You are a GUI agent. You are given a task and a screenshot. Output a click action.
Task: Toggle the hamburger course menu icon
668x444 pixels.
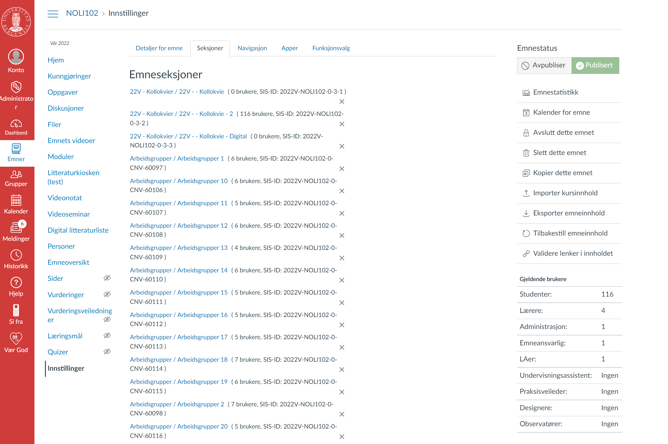click(x=53, y=14)
